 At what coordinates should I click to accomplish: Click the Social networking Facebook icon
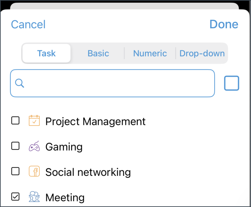34,171
